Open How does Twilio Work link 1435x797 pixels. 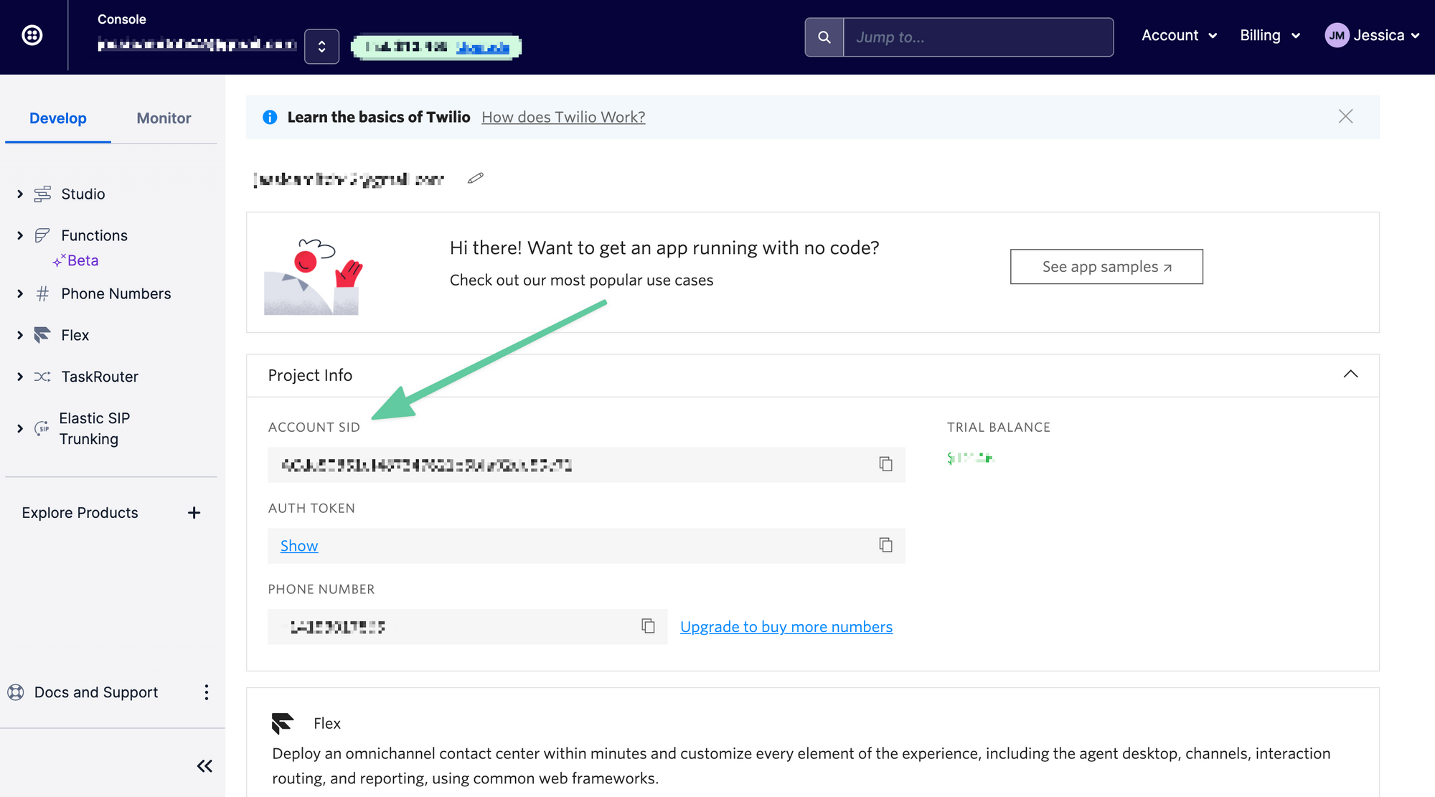[x=563, y=117]
